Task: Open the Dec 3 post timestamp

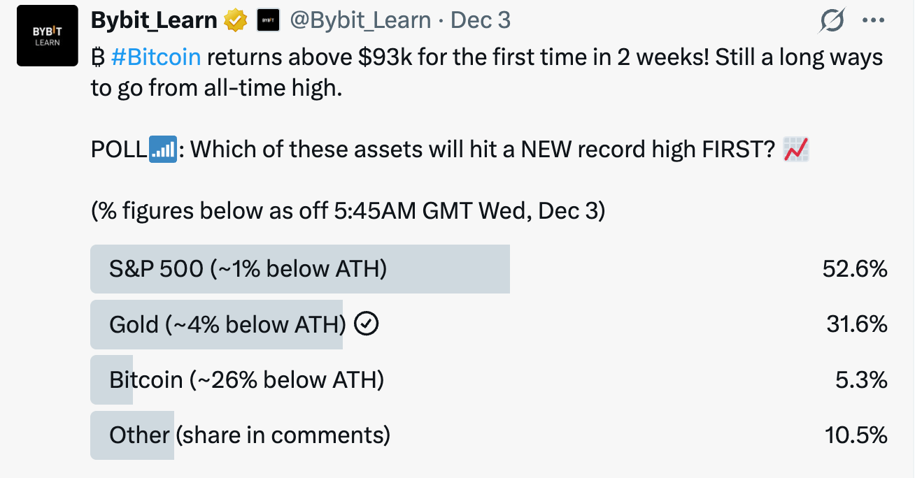Action: 480,20
